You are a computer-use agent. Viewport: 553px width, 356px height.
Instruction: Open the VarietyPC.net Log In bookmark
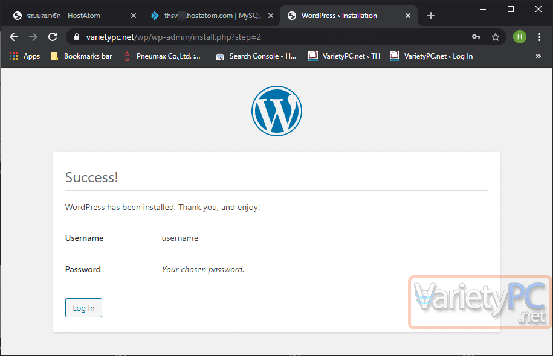pos(432,56)
